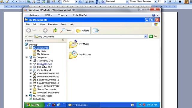Screen dimensions: 192x108
Task: Open the Normal style dropdown in Word
Action: coord(127,2)
